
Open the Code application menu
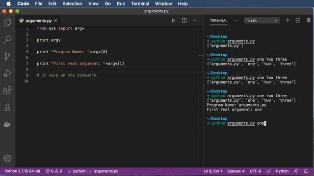[23, 3]
